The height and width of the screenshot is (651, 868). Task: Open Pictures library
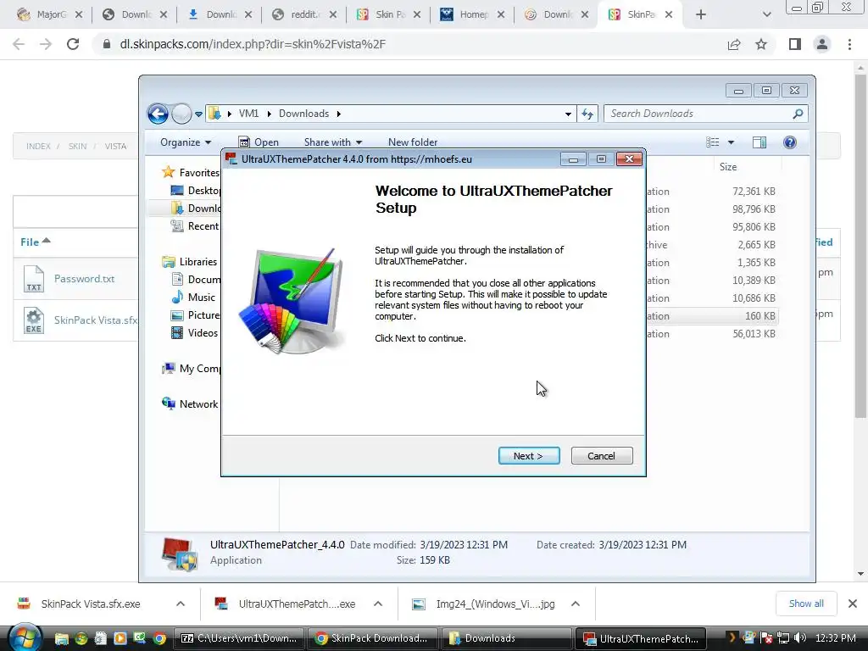coord(196,315)
